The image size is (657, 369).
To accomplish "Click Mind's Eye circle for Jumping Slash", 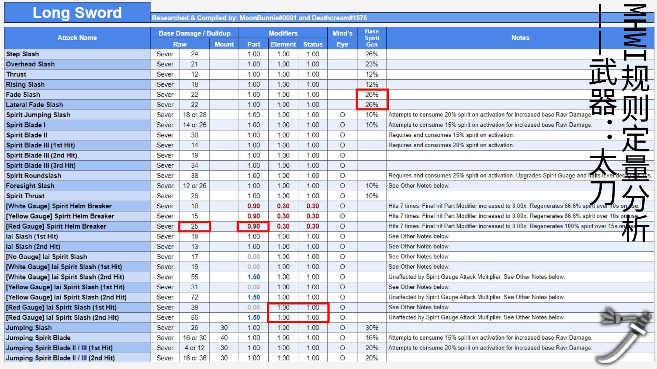I will (342, 328).
